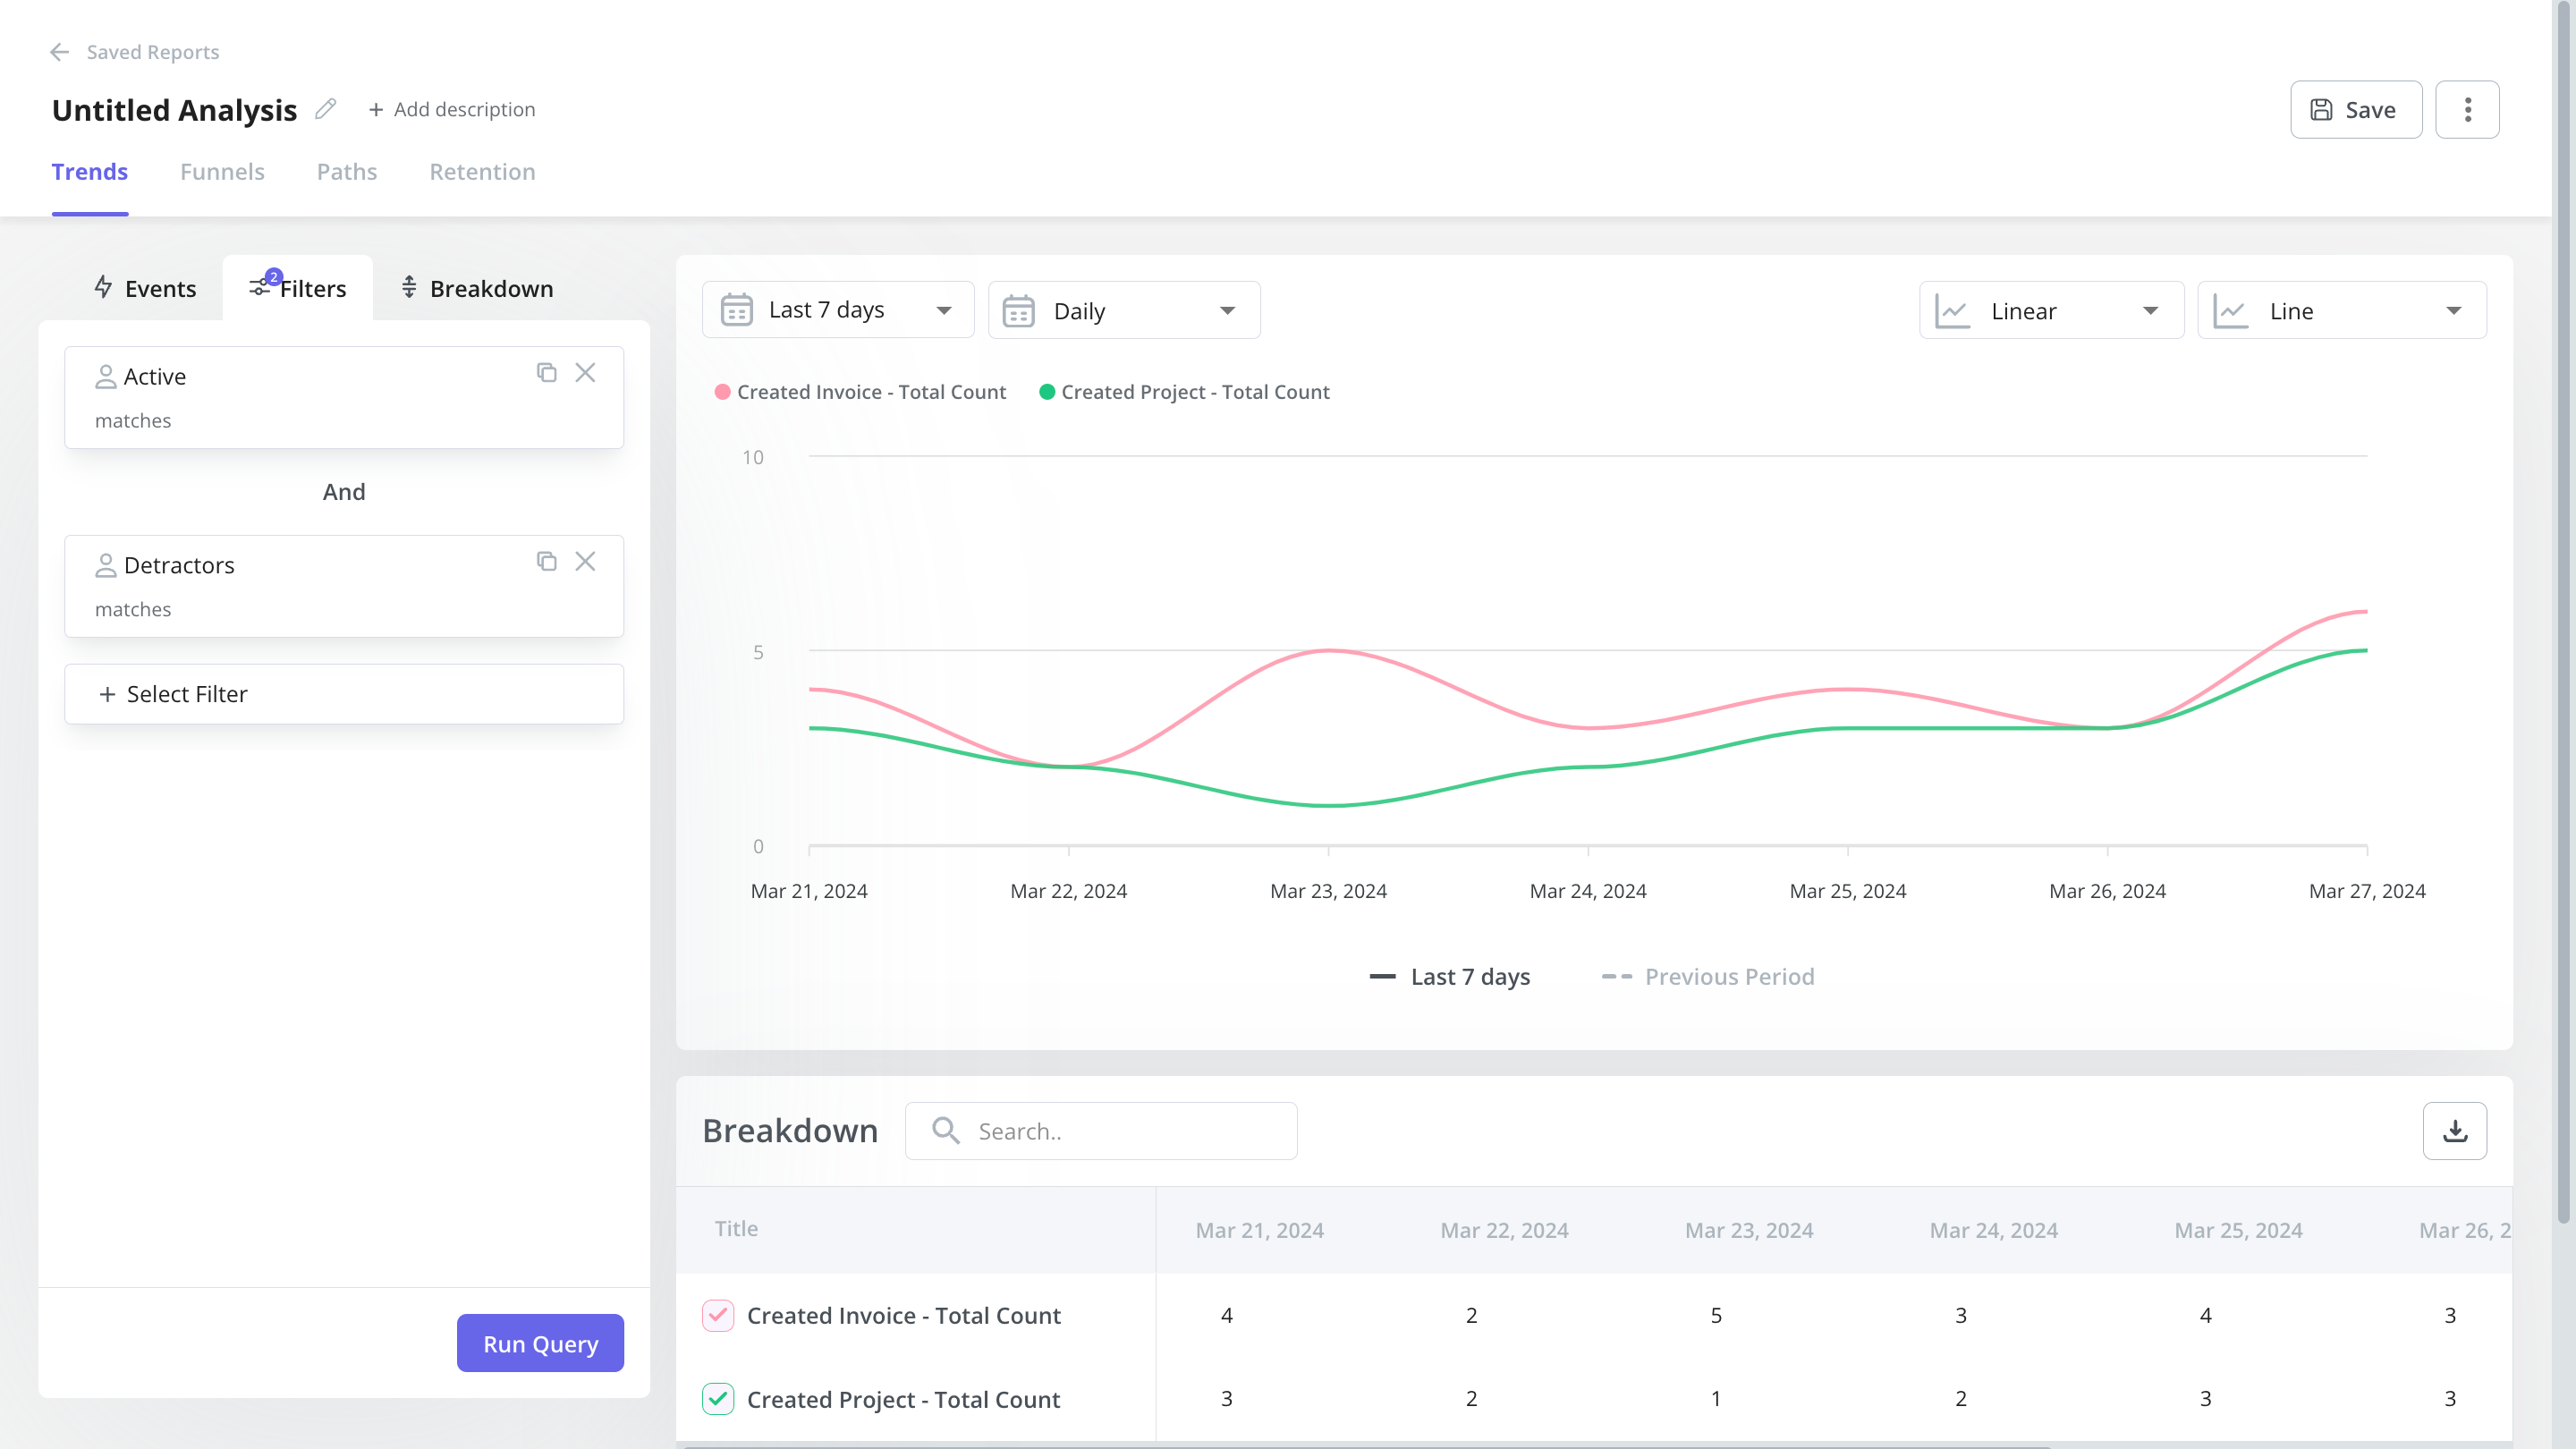
Task: Click the search magnifier in Breakdown
Action: 945,1130
